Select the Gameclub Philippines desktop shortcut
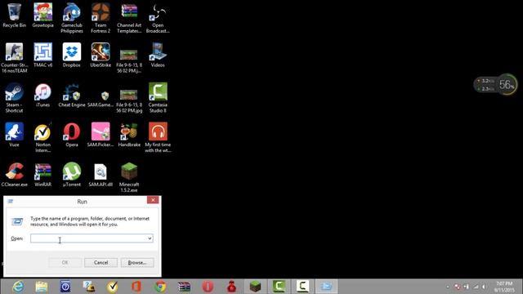 72,18
